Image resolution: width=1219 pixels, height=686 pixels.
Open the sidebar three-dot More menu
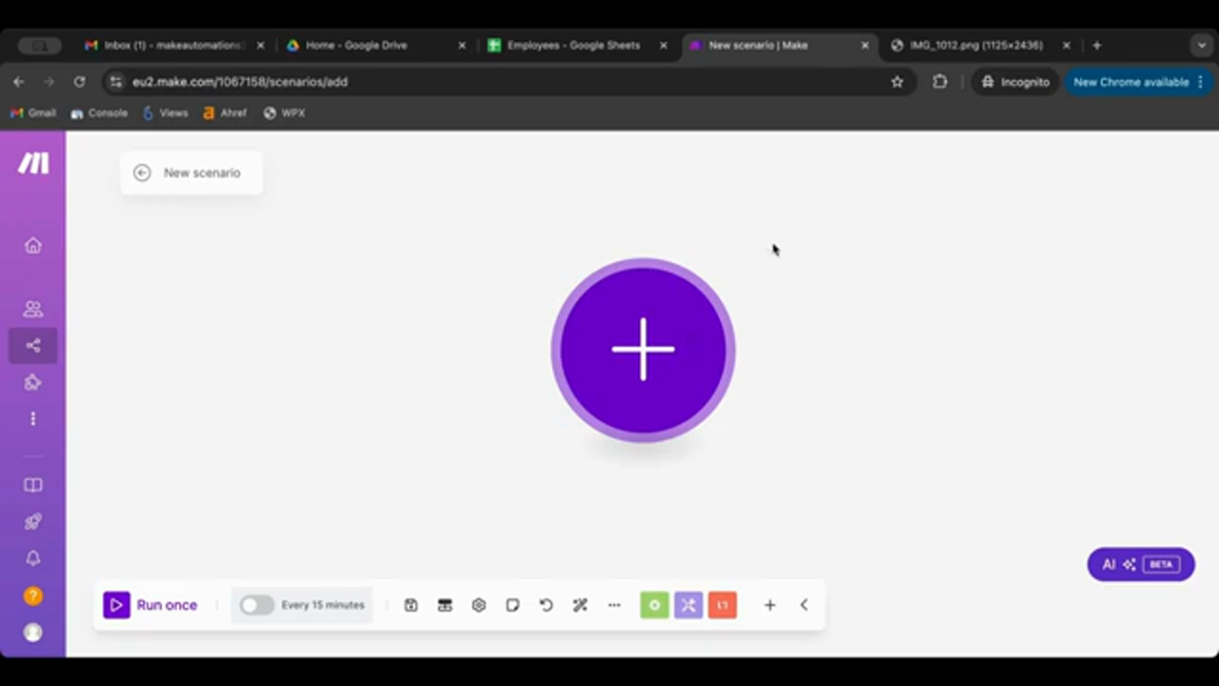pyautogui.click(x=33, y=419)
